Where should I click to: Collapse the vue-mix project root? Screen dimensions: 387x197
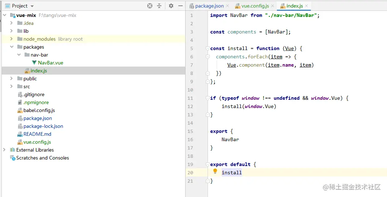click(x=4, y=15)
